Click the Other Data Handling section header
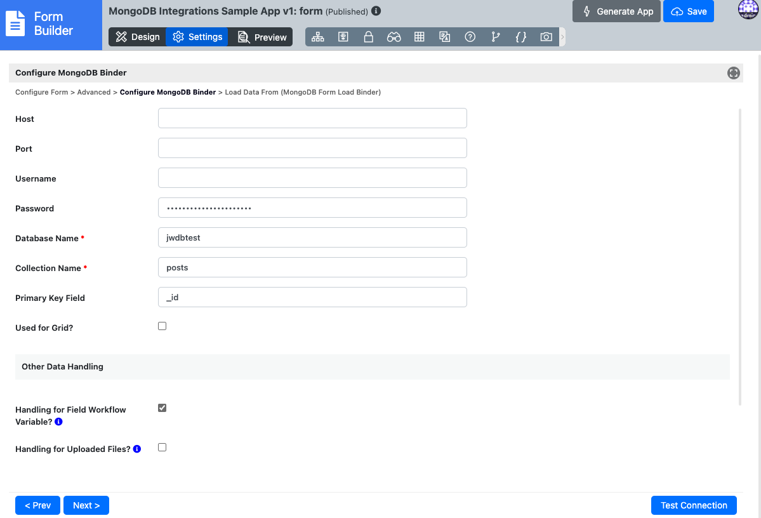 pyautogui.click(x=373, y=366)
